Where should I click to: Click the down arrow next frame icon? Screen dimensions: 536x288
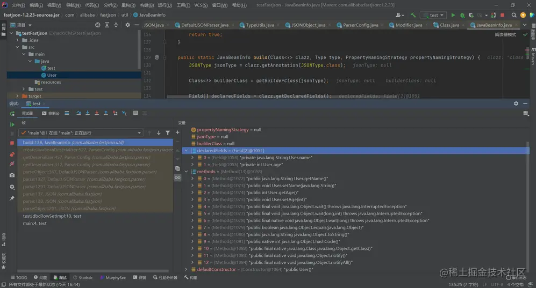point(159,132)
